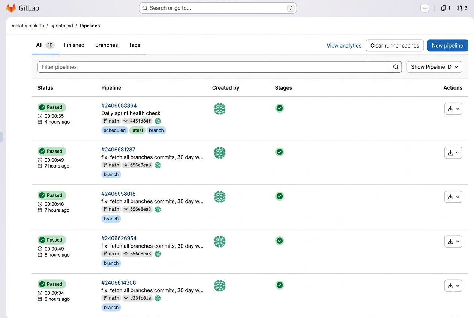
Task: Click small commit author avatar beside c33fc01e
Action: (x=158, y=298)
